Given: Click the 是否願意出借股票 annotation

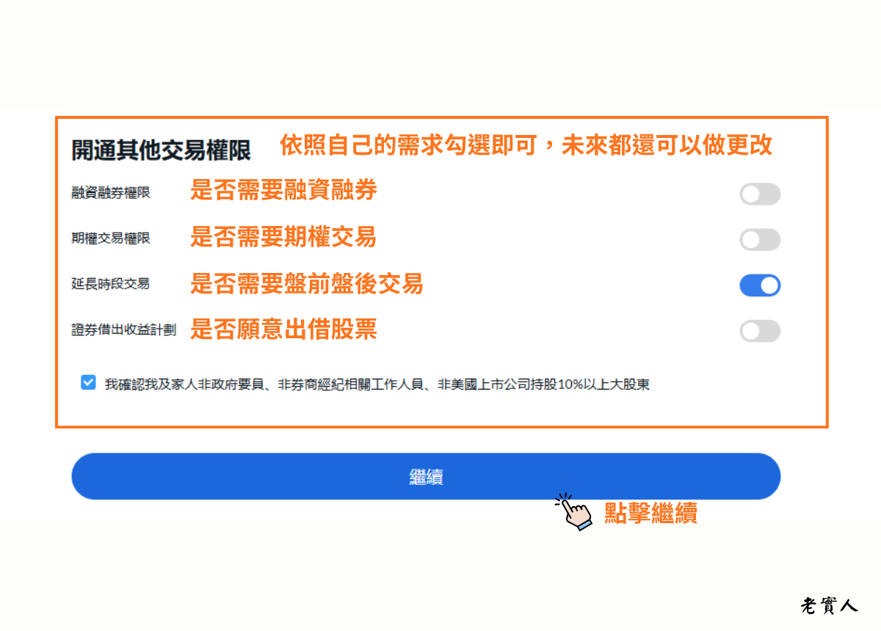Looking at the screenshot, I should [284, 330].
